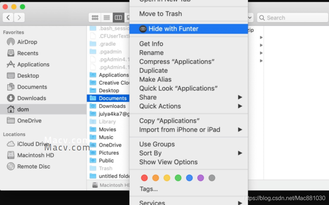Image resolution: width=329 pixels, height=205 pixels.
Task: Go forward with the forward arrow
Action: click(19, 18)
